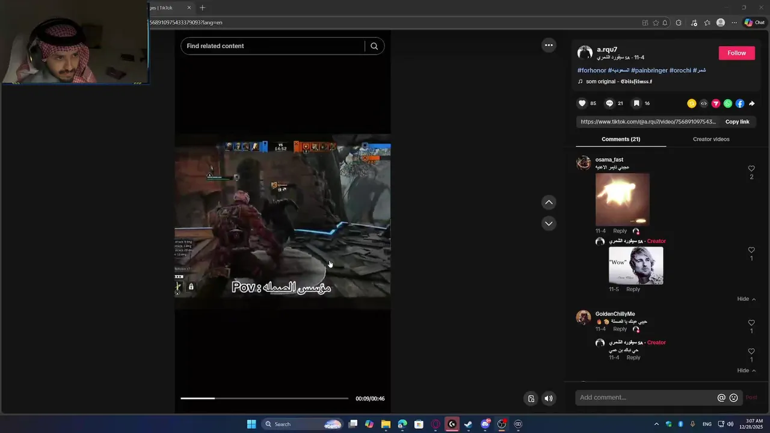Viewport: 770px width, 433px height.
Task: Copy link of the video
Action: click(x=737, y=121)
